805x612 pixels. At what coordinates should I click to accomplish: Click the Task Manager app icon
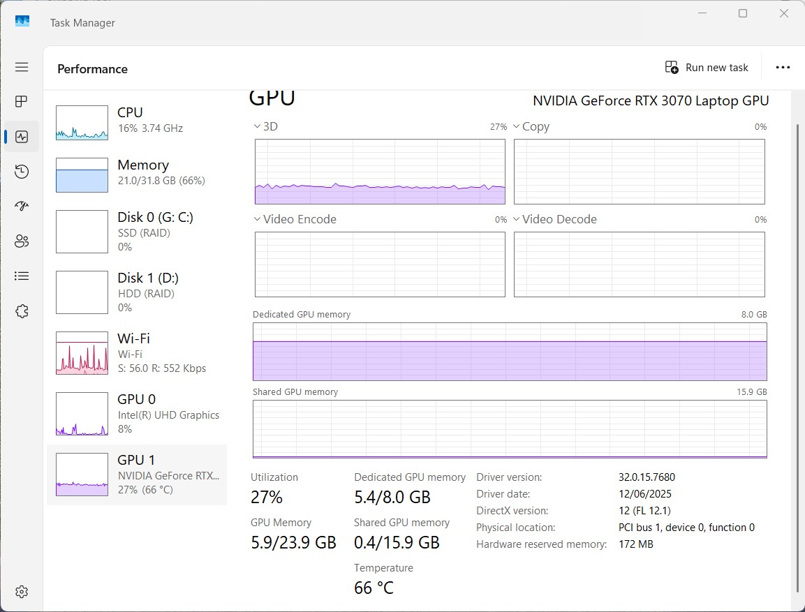click(22, 21)
